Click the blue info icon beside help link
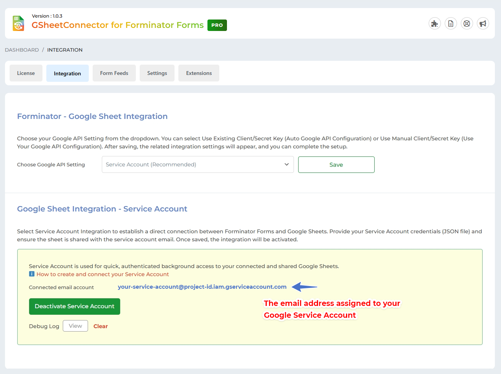 32,274
